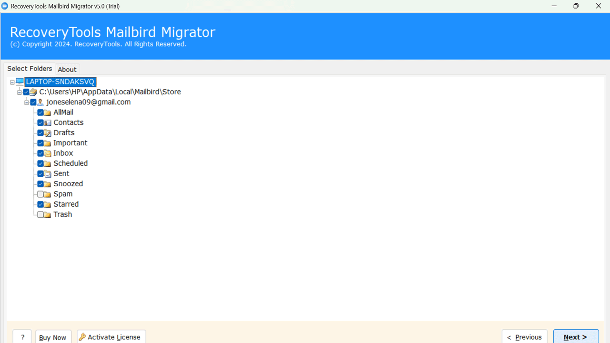Click the Scheduled folder icon
The image size is (610, 343).
click(x=48, y=163)
